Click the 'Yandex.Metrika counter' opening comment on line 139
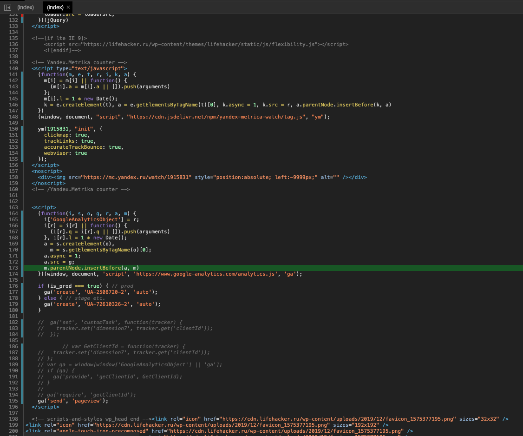This screenshot has width=523, height=436. coord(79,62)
